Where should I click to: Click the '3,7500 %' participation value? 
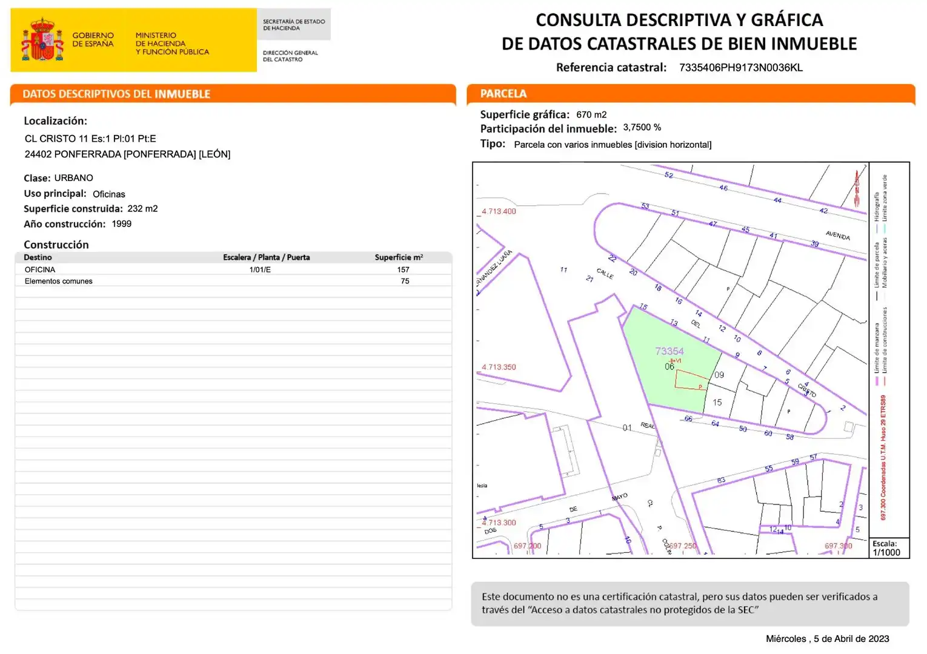642,128
